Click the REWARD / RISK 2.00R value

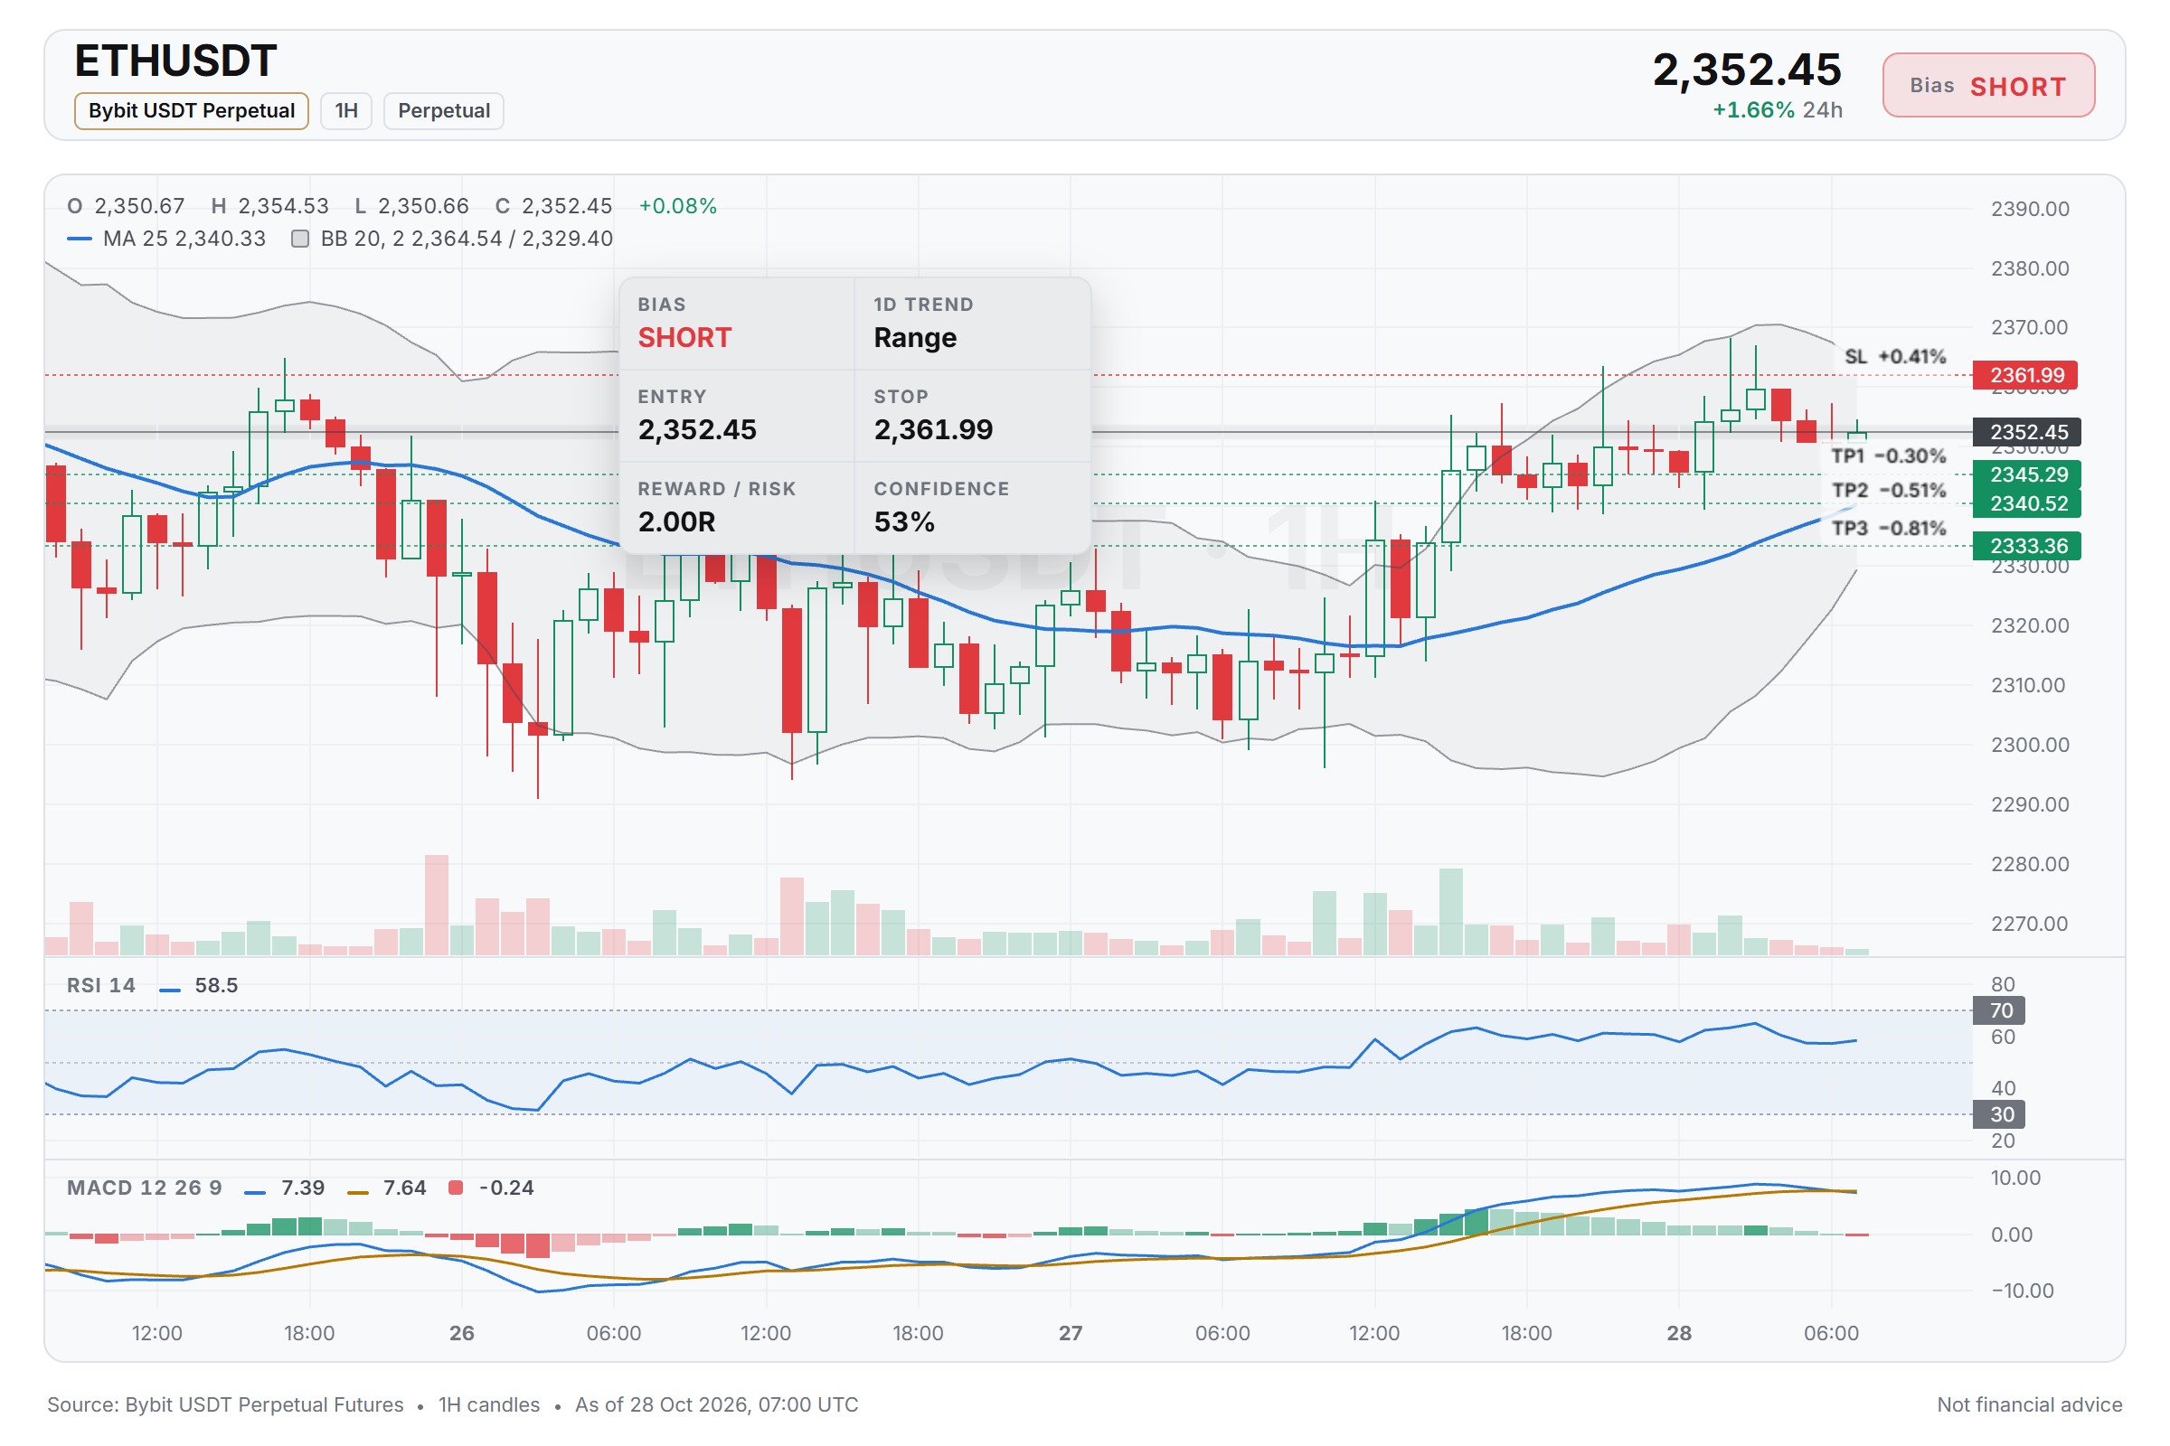tap(676, 522)
